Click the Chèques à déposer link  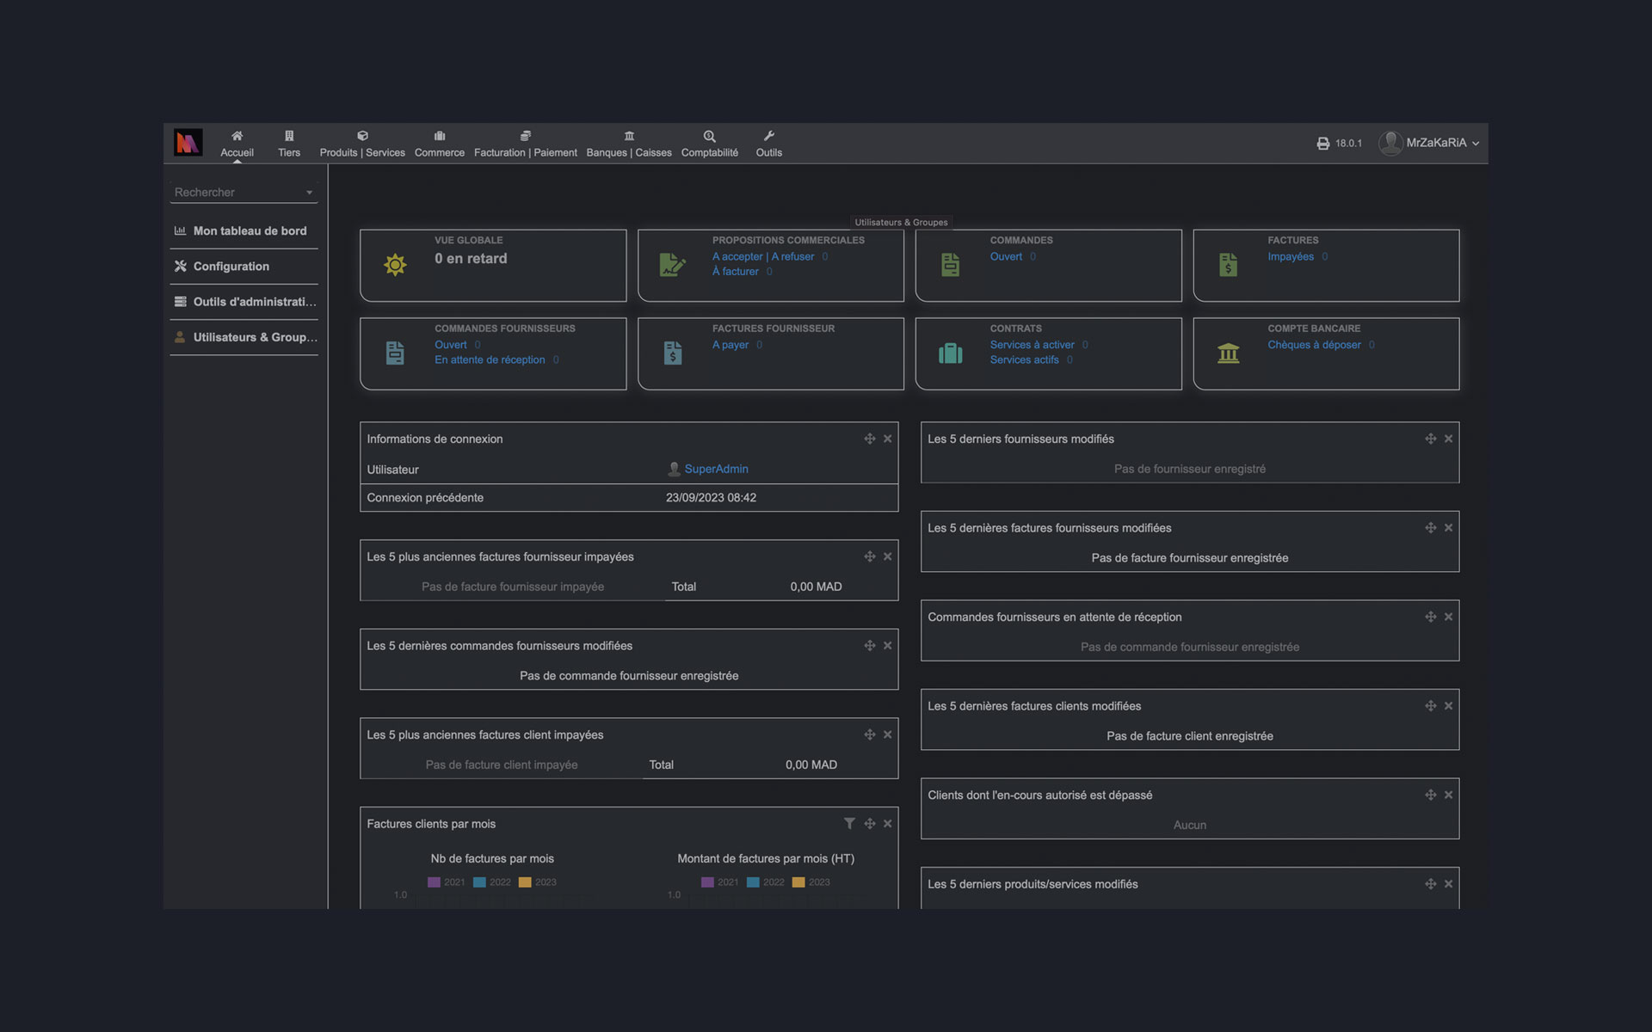[1314, 345]
